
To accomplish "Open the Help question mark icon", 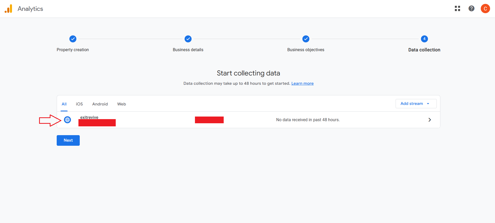I will point(471,9).
